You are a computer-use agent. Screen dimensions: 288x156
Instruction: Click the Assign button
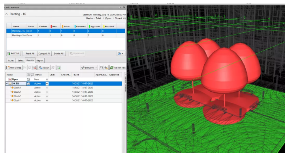point(44,68)
